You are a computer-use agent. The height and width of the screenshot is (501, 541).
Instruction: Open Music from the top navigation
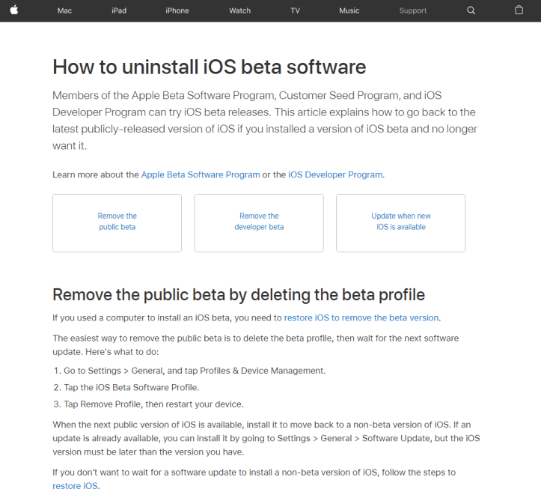coord(349,10)
